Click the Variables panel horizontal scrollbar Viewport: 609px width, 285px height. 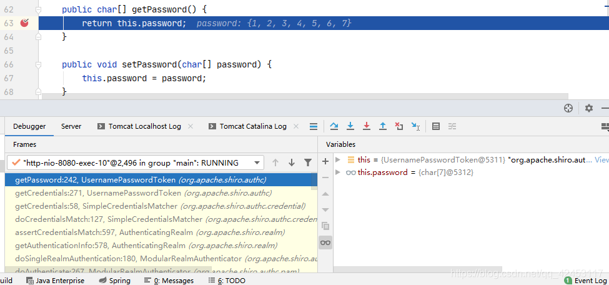[x=417, y=269]
